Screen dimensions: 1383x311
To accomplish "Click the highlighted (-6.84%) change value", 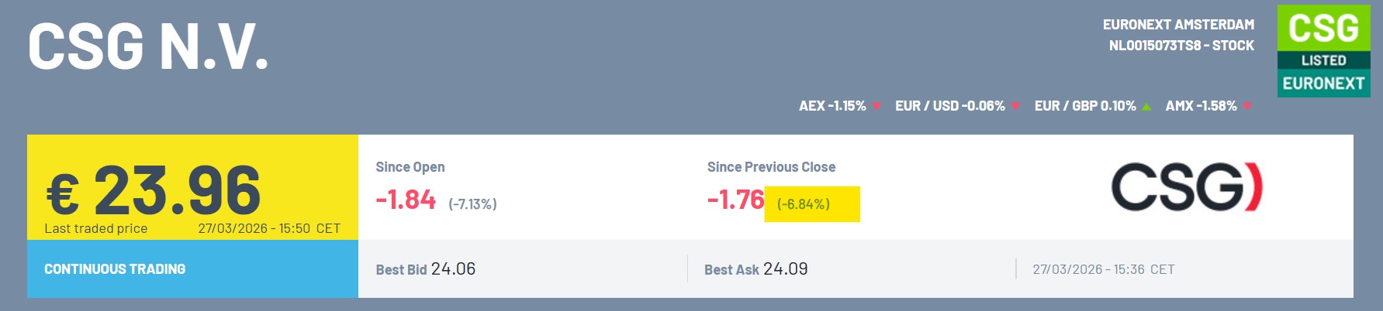I will click(804, 204).
